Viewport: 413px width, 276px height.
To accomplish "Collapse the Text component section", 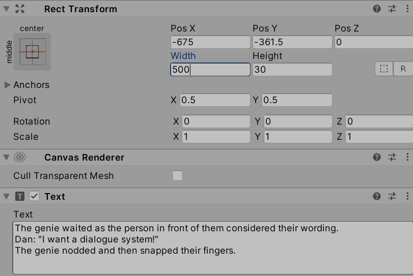I will [x=6, y=196].
